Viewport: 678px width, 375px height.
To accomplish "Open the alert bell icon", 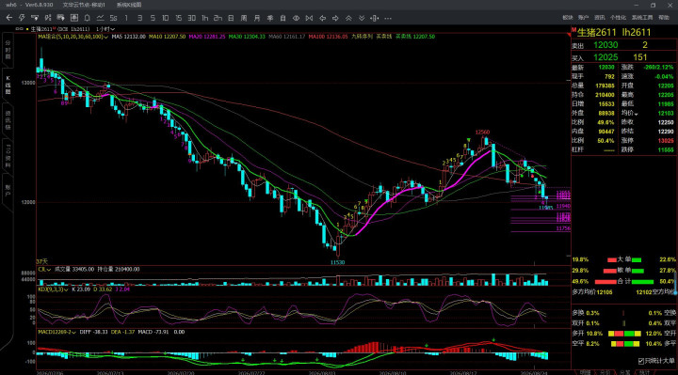I will click(87, 18).
